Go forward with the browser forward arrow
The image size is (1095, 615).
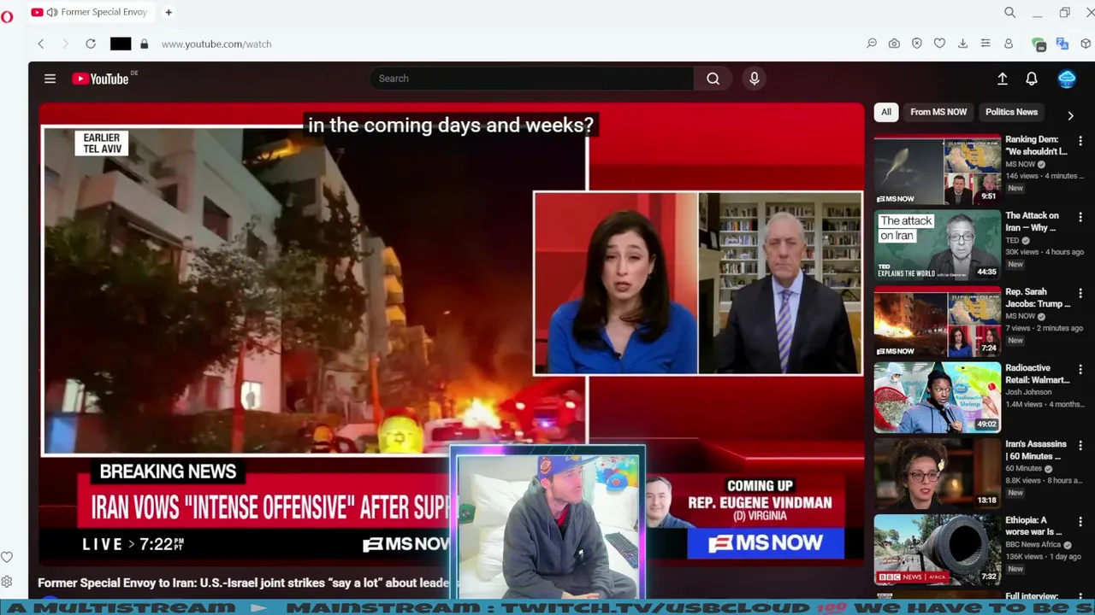pos(65,44)
